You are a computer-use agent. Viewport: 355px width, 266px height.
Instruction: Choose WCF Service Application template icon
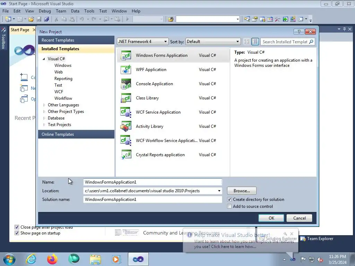click(126, 112)
